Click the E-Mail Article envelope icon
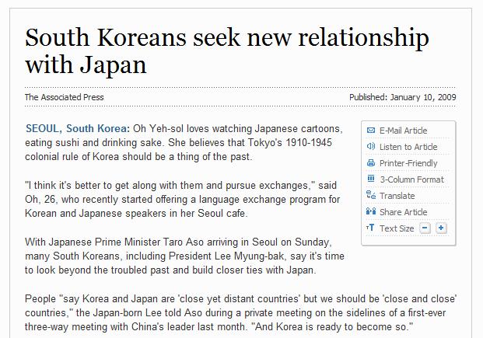The height and width of the screenshot is (338, 483). click(x=371, y=131)
